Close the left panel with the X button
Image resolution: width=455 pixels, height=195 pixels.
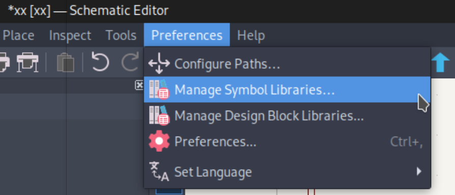[x=139, y=85]
